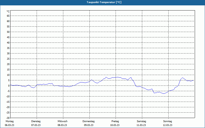Click the 09.03.23 date label
The image size is (205, 128).
pos(89,125)
